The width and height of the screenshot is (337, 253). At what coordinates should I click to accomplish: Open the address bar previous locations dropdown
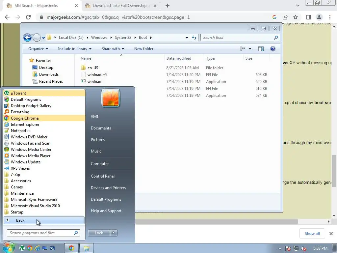[187, 38]
